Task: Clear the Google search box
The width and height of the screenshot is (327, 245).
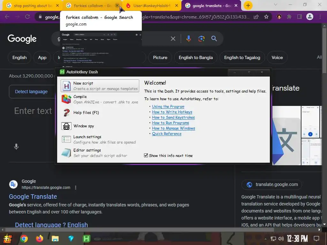Action: 173,39
